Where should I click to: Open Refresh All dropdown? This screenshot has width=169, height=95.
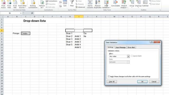(x=42, y=4)
